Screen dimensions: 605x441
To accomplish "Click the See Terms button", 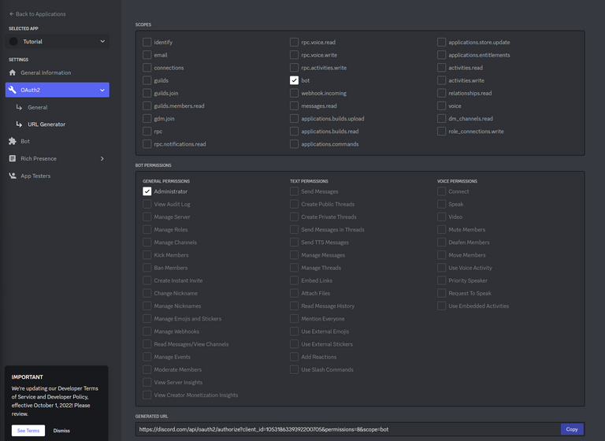I will [28, 431].
